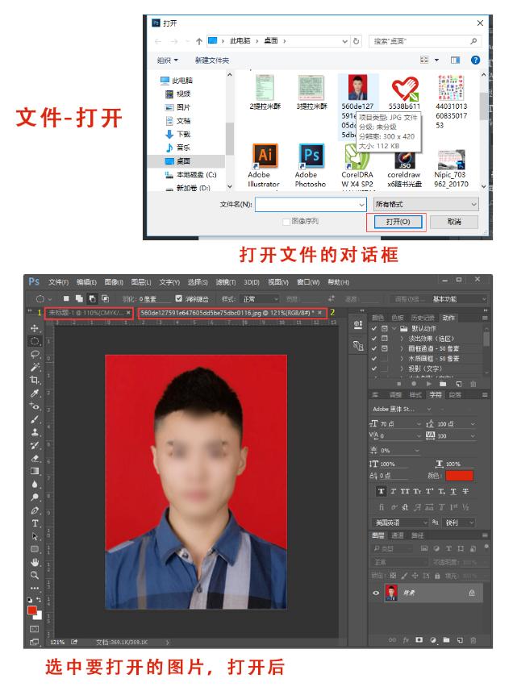
Task: Toggle the checkmark for the default actions set
Action: coord(374,328)
